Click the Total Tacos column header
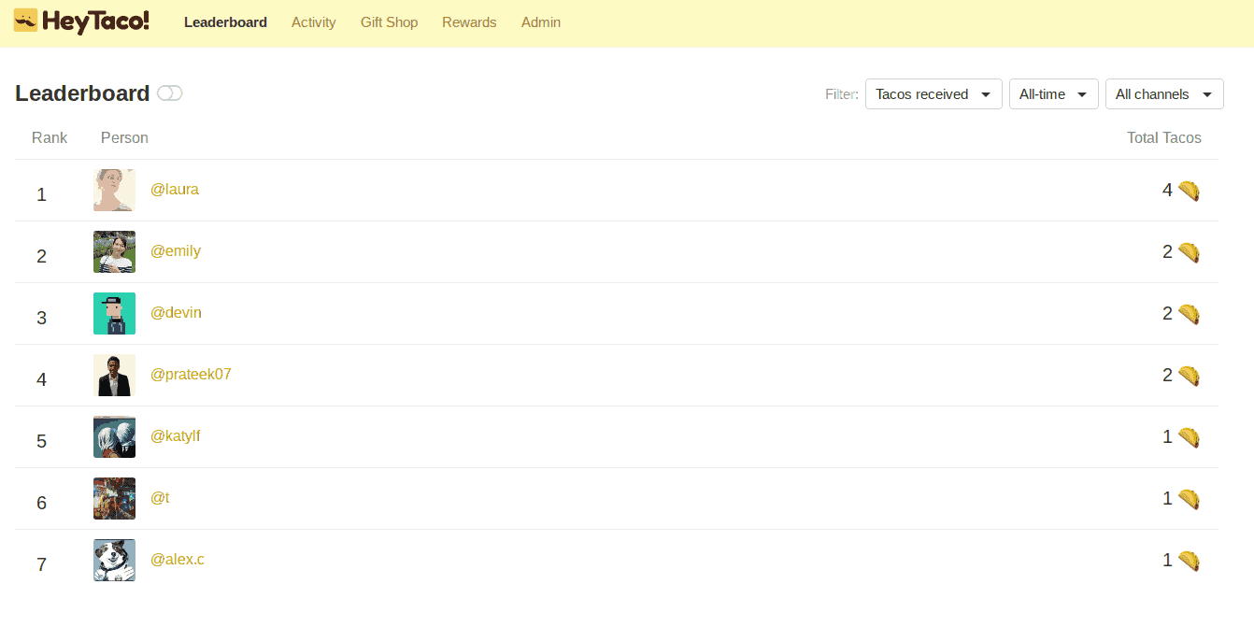This screenshot has width=1254, height=627. [1164, 137]
